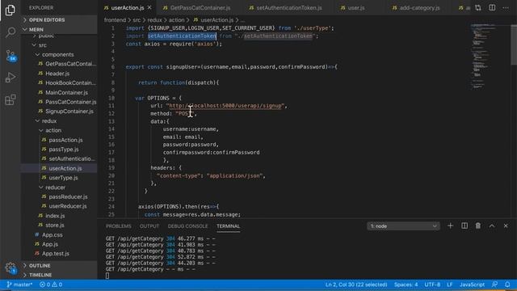Collapse the components folder
Image resolution: width=517 pixels, height=291 pixels.
point(59,54)
